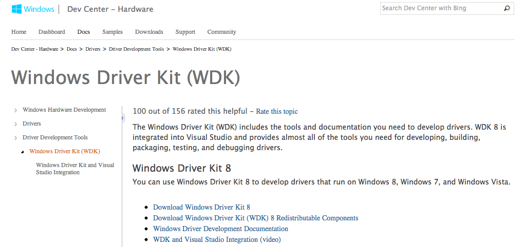Open Drivers in the sidebar tree

point(32,123)
